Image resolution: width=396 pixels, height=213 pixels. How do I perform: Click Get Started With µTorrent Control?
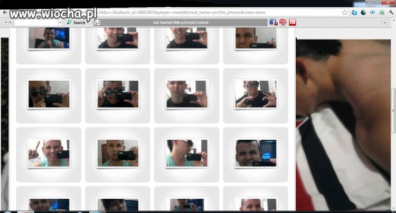pyautogui.click(x=181, y=23)
